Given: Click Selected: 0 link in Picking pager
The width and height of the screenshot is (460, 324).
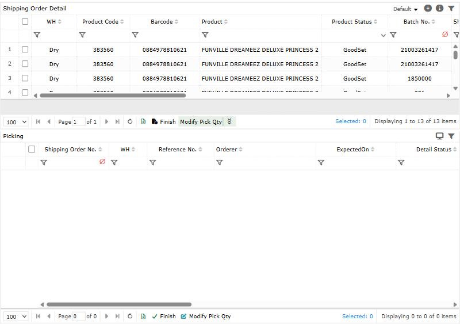Looking at the screenshot, I should coord(357,316).
